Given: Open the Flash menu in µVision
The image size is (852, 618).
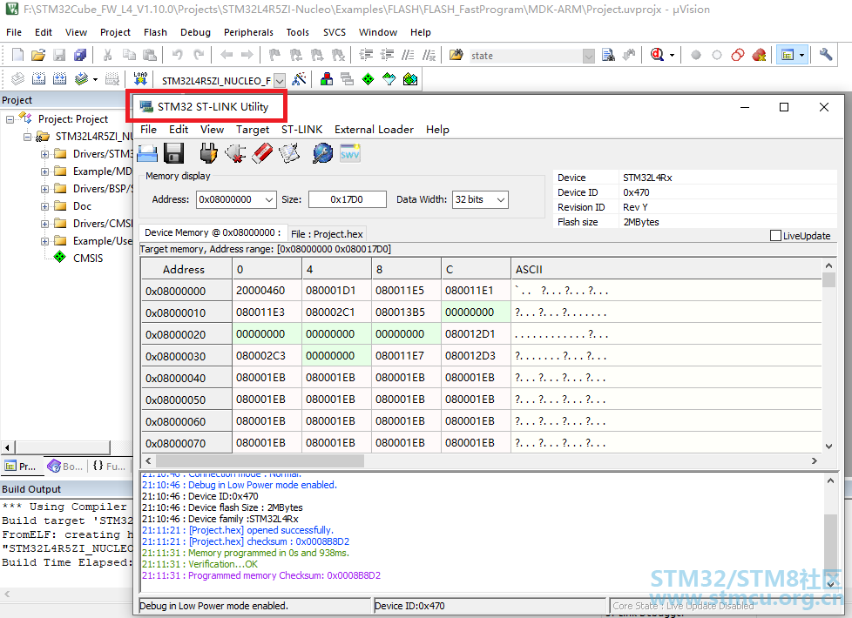Looking at the screenshot, I should click(155, 32).
